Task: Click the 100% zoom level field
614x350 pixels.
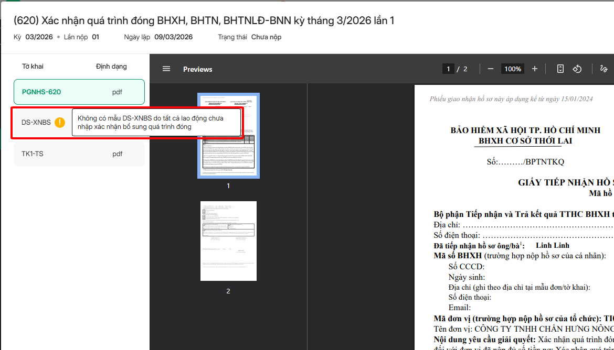Action: coord(513,69)
